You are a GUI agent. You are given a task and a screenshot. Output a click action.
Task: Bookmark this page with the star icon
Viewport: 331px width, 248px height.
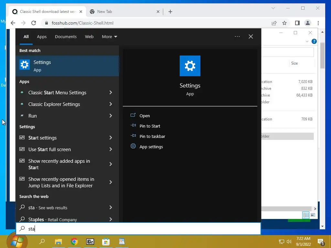[284, 23]
